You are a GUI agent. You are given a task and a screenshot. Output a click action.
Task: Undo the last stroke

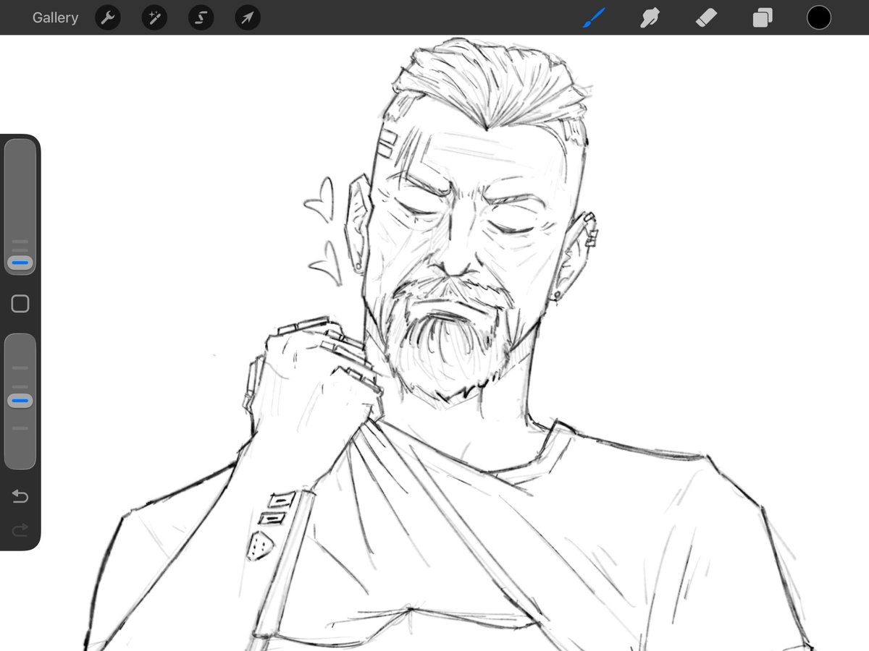coord(20,496)
